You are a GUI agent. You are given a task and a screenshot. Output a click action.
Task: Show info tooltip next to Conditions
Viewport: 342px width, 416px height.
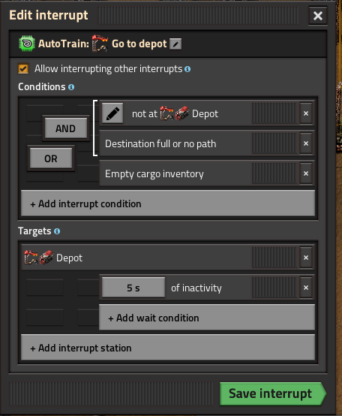pos(71,87)
